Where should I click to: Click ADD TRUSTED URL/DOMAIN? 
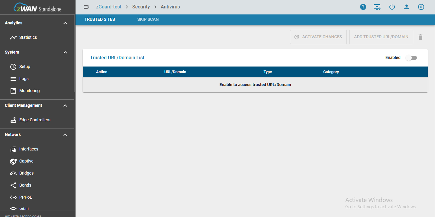point(381,37)
